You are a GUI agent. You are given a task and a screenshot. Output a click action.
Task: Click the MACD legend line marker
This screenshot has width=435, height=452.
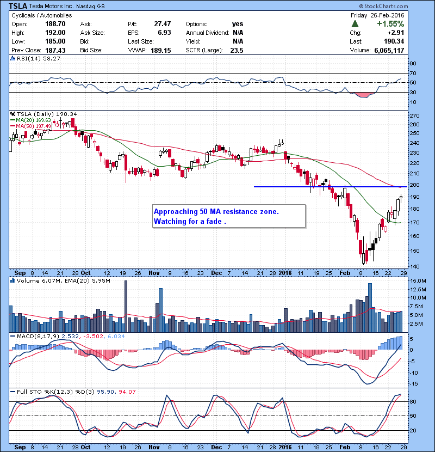click(x=13, y=336)
